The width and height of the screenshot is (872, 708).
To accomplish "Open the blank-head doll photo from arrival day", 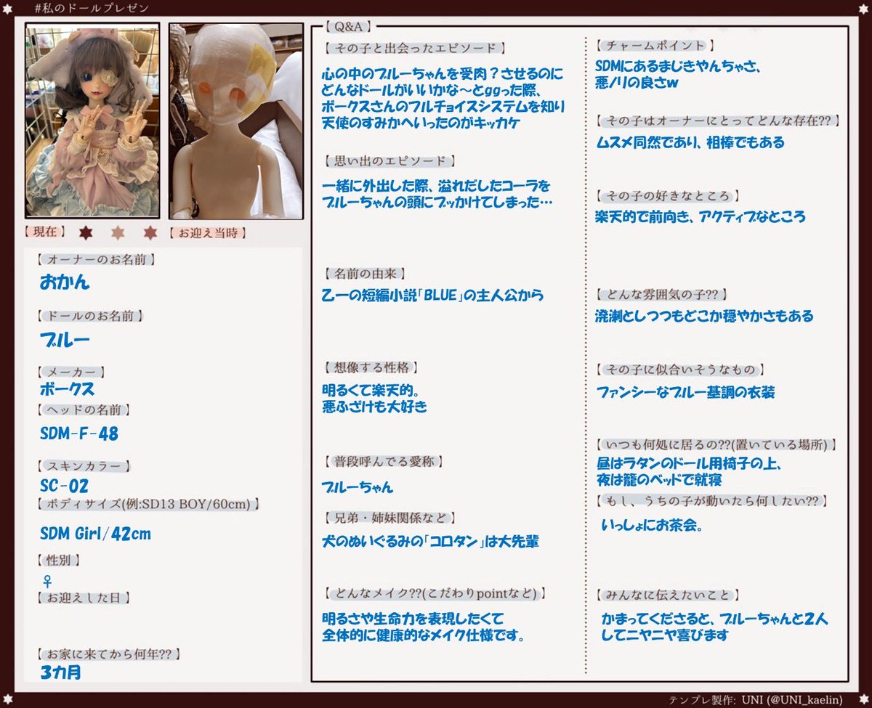I will coord(235,121).
